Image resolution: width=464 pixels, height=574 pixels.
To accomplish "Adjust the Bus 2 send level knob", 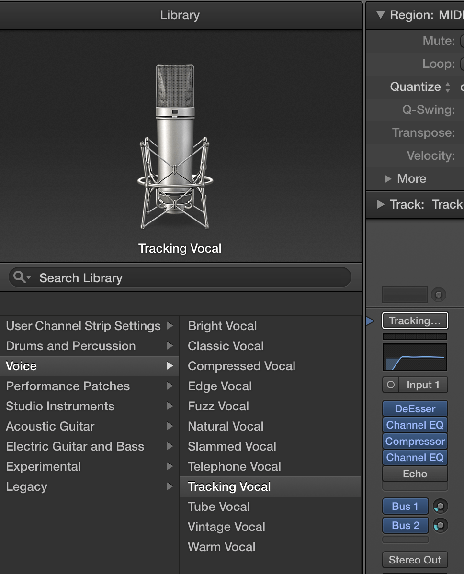I will pyautogui.click(x=440, y=525).
